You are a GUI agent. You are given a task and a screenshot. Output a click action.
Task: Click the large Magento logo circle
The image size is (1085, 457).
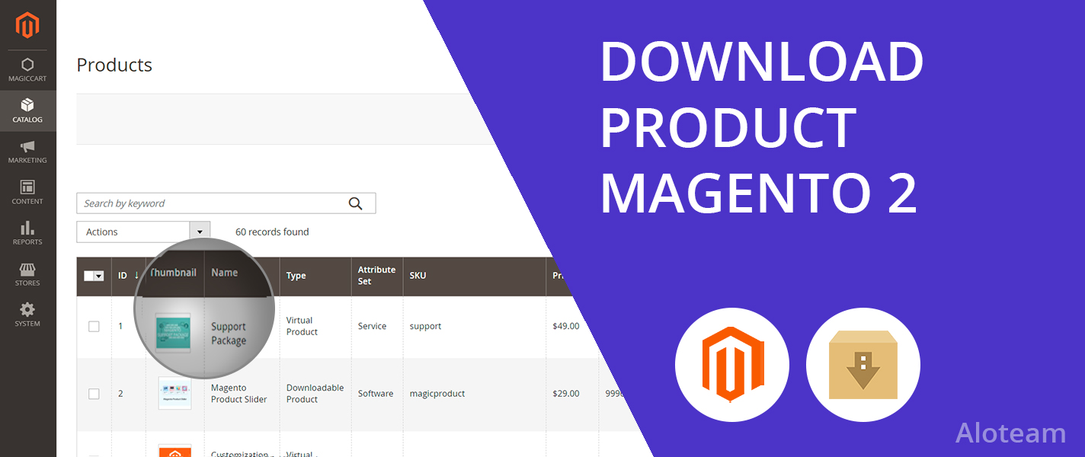point(732,365)
